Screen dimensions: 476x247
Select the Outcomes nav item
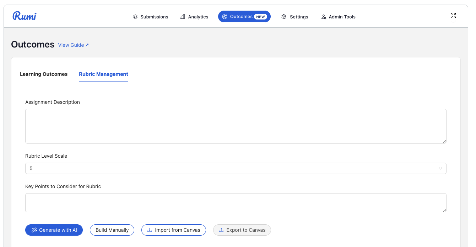point(244,17)
